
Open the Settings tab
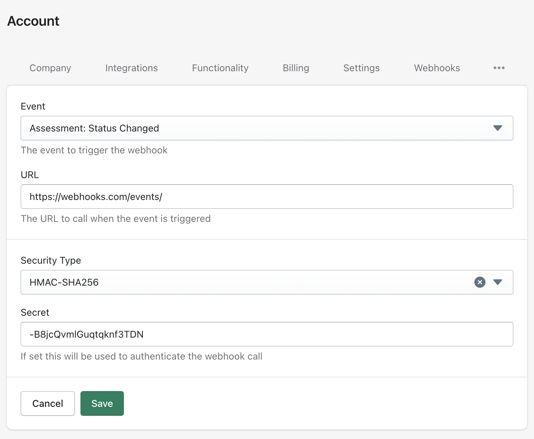361,68
